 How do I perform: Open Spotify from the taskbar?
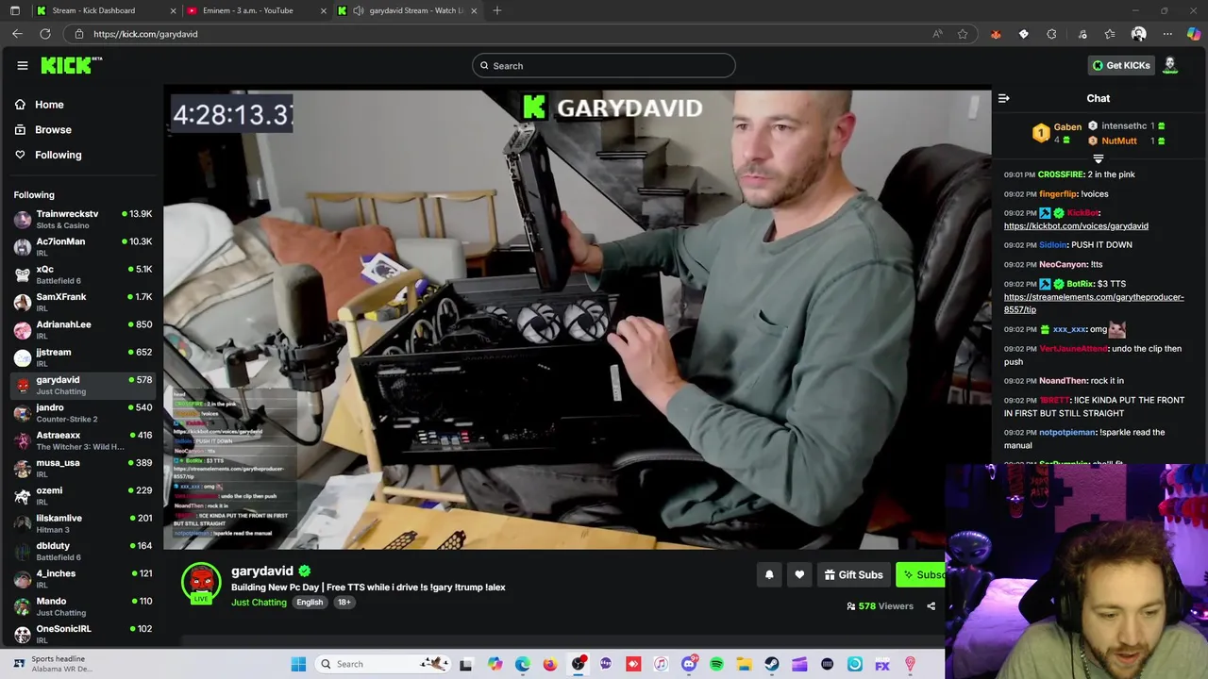pos(716,664)
